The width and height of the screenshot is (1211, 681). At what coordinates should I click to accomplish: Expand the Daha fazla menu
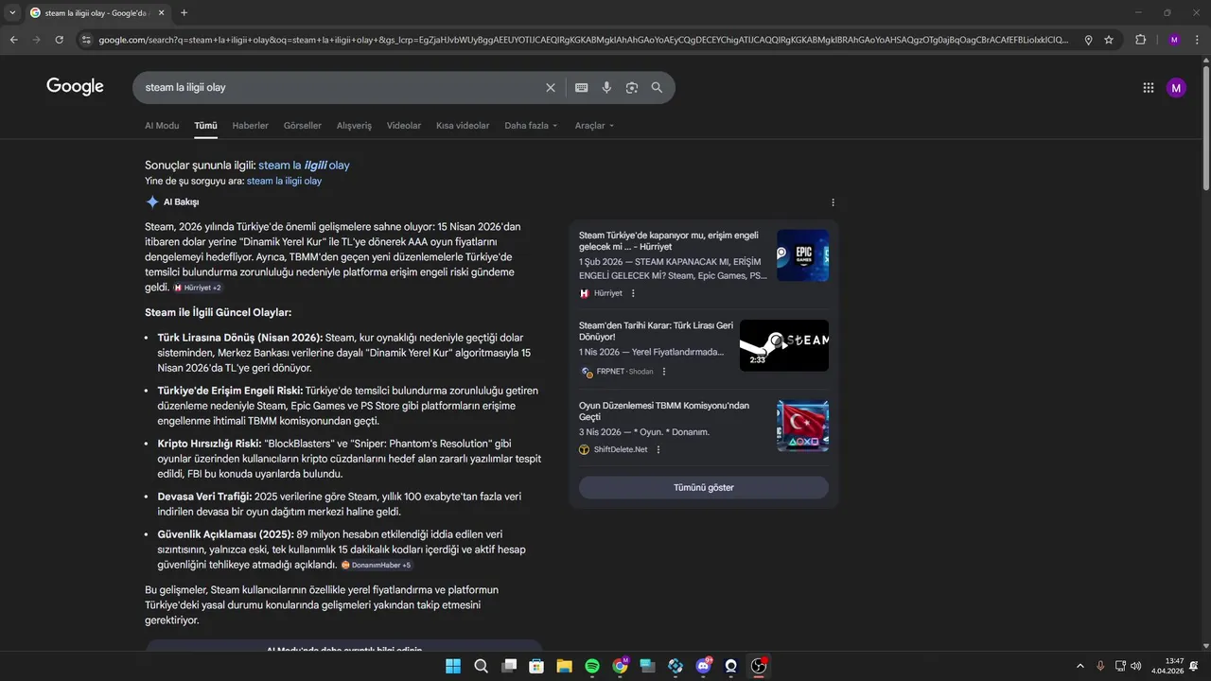point(531,126)
